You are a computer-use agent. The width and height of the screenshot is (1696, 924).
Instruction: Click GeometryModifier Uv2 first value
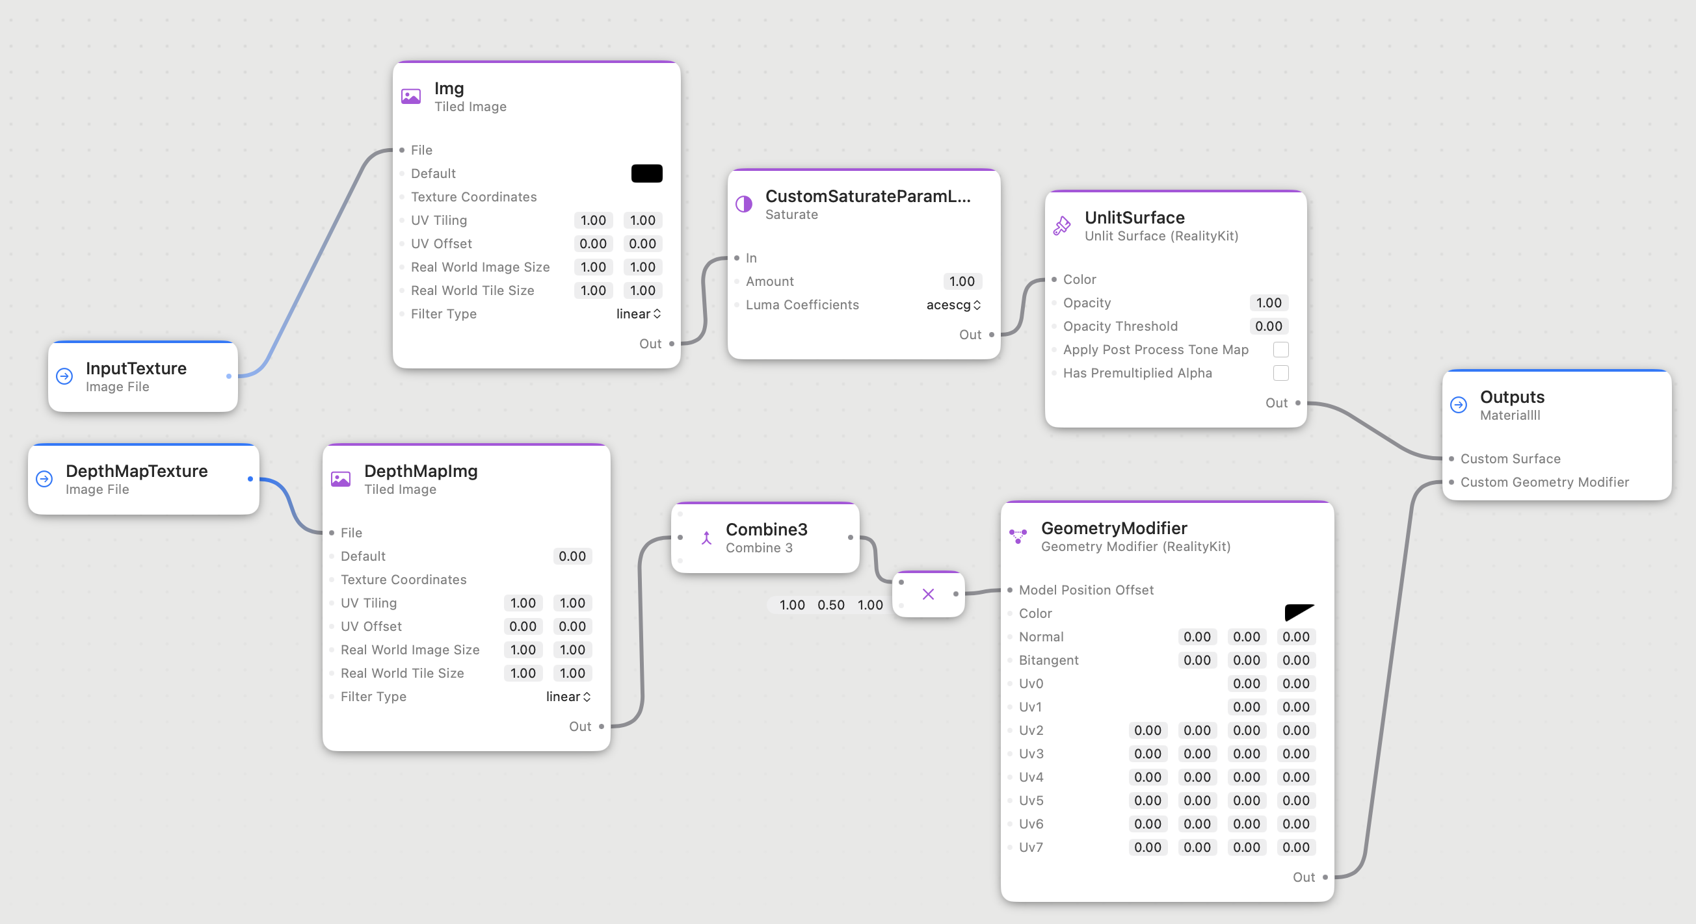[1148, 730]
